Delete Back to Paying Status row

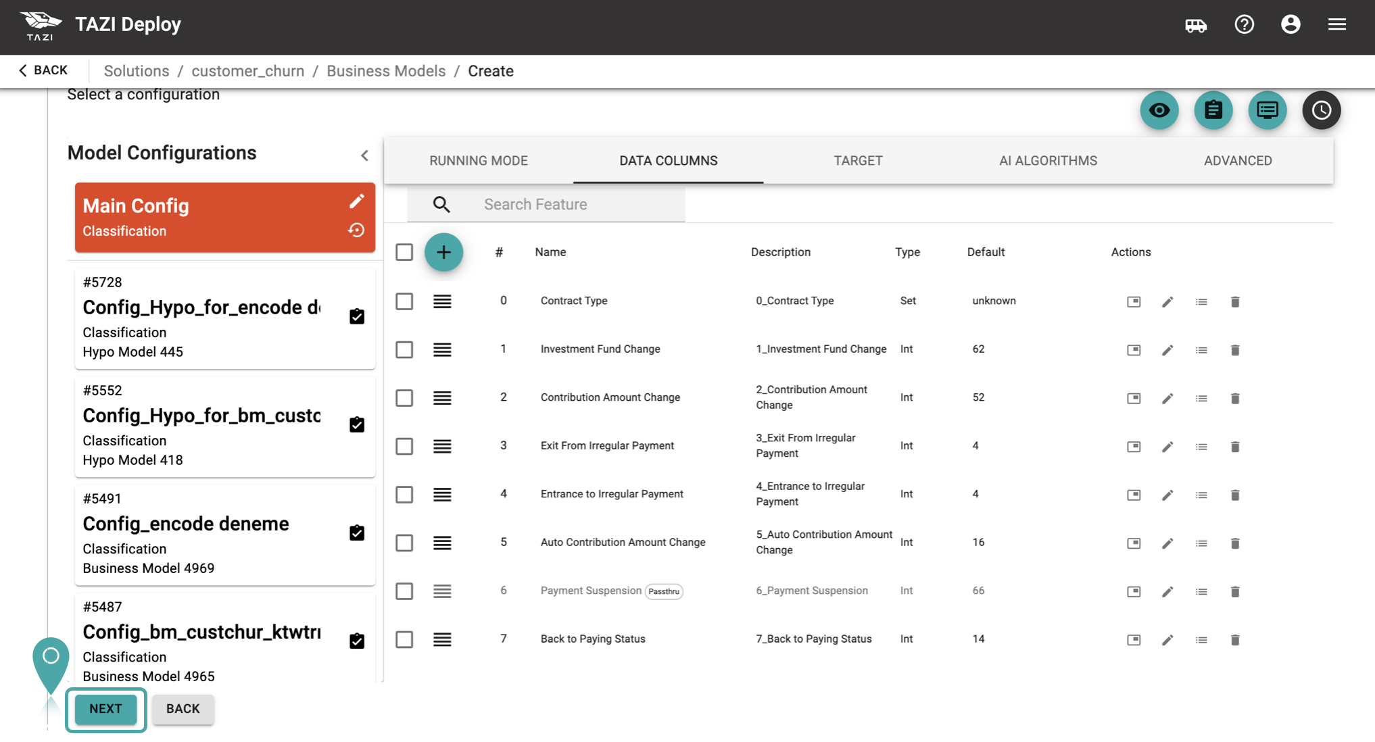coord(1235,640)
